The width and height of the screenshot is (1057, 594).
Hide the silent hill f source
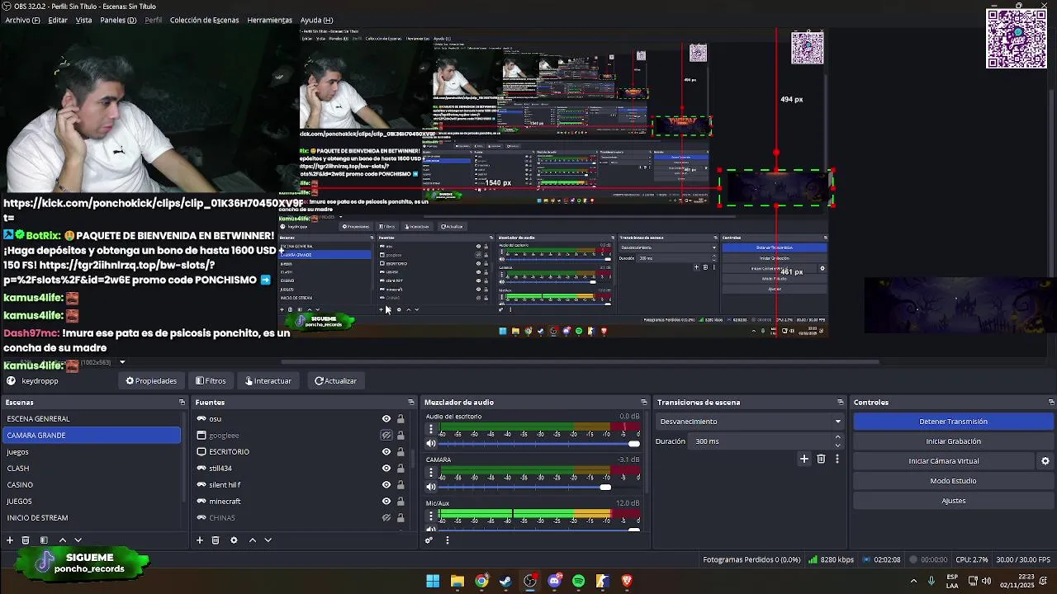386,485
